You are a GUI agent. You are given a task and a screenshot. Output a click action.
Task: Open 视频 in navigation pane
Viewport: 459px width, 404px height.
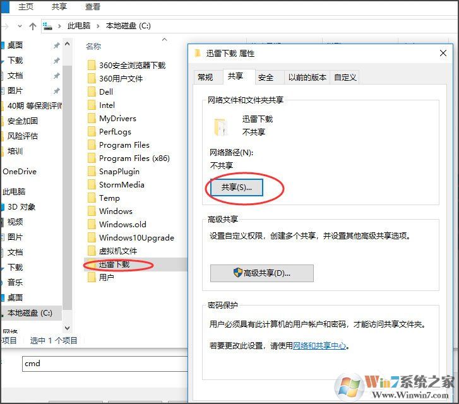(15, 222)
